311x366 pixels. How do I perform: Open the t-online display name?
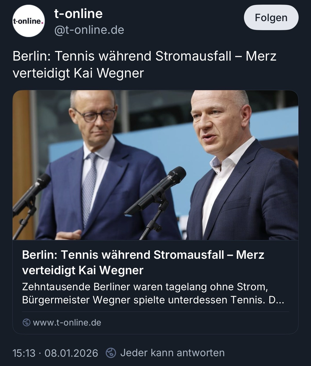coord(78,13)
